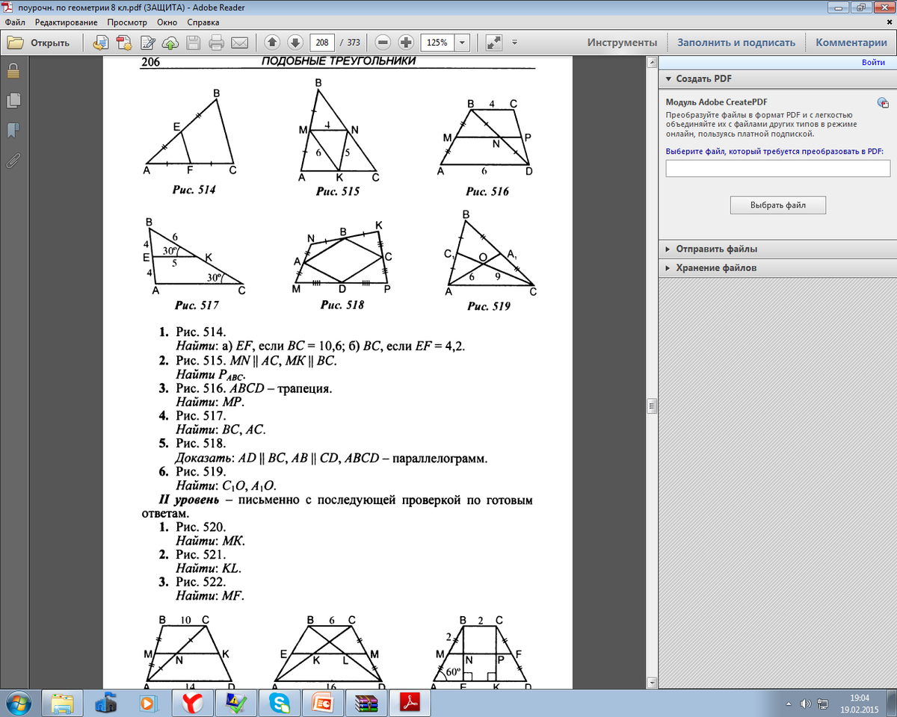
Task: Open the bookmarks panel icon
Action: pos(13,131)
